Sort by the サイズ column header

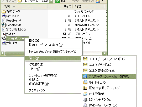tap(60, 6)
